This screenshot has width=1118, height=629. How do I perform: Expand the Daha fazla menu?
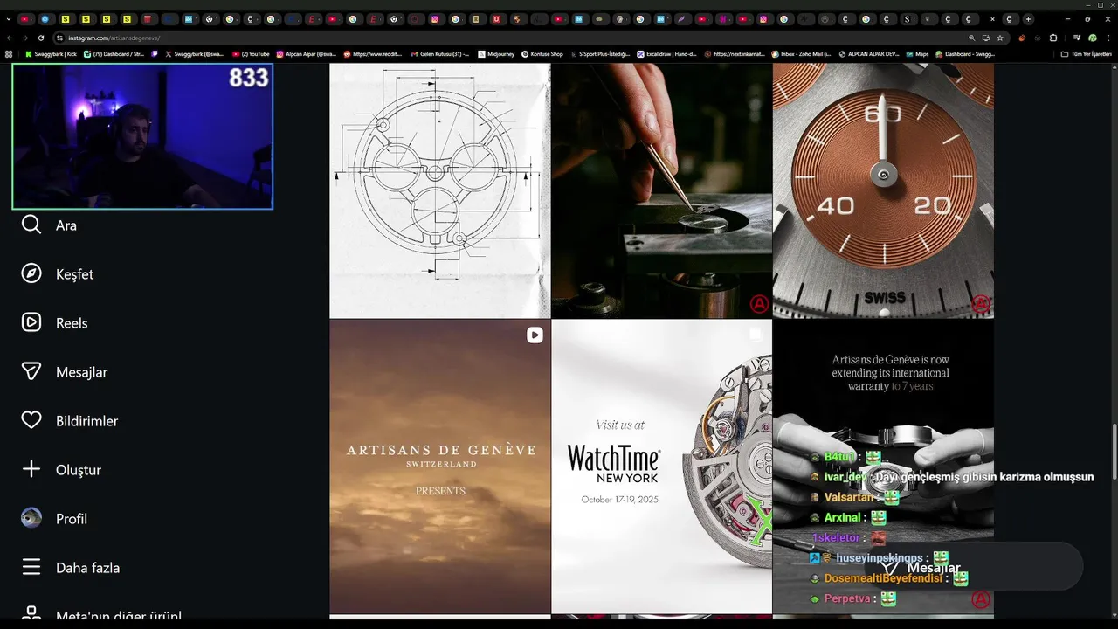point(70,568)
